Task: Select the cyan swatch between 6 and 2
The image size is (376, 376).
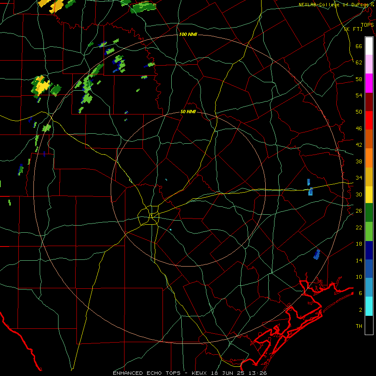Action: [x=369, y=306]
